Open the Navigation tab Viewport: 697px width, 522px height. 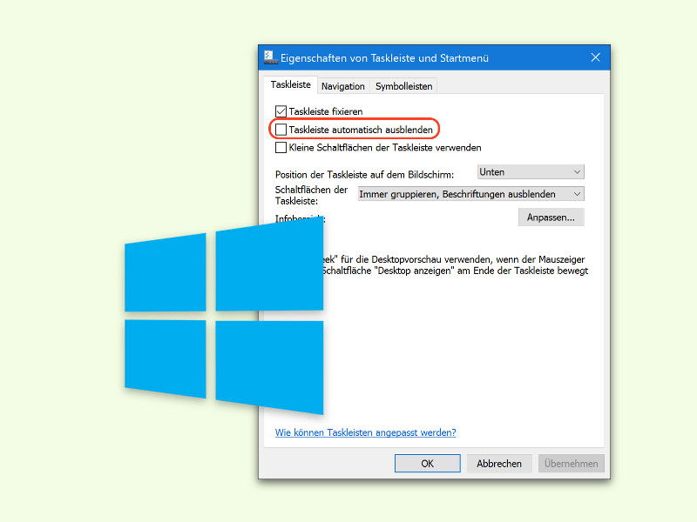(x=342, y=86)
